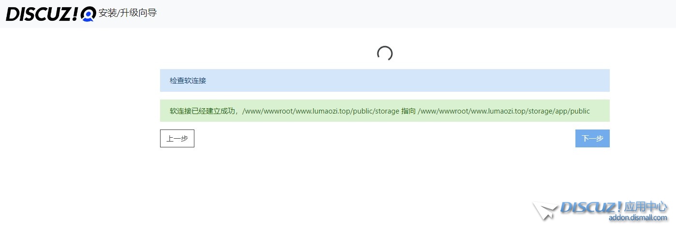Click the 指向 word between the paths
Viewport: 676px width, 230px height.
pyautogui.click(x=408, y=111)
